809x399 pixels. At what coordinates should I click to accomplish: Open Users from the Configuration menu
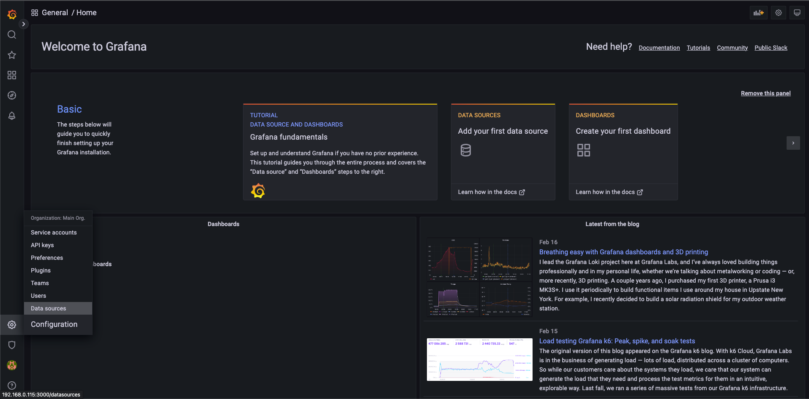58,296
